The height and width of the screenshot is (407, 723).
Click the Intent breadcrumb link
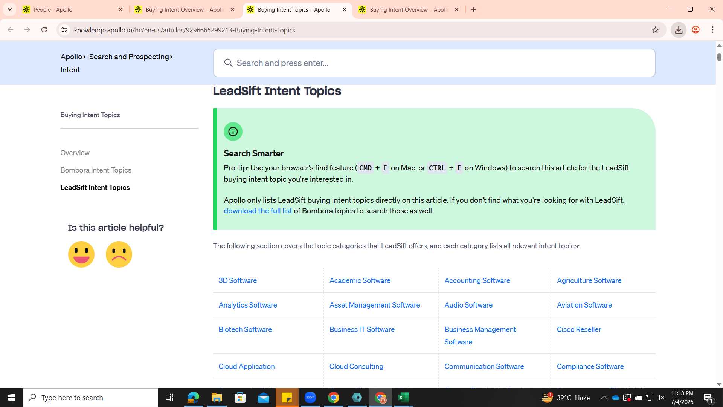tap(70, 70)
